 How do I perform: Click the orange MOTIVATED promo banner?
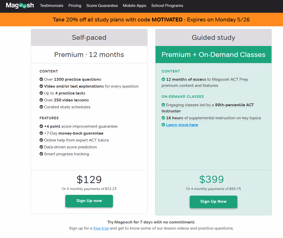(141, 19)
